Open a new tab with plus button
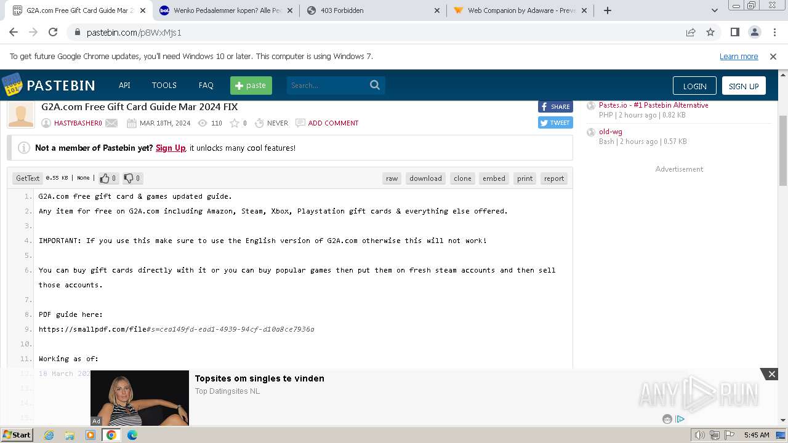The height and width of the screenshot is (443, 788). point(607,10)
